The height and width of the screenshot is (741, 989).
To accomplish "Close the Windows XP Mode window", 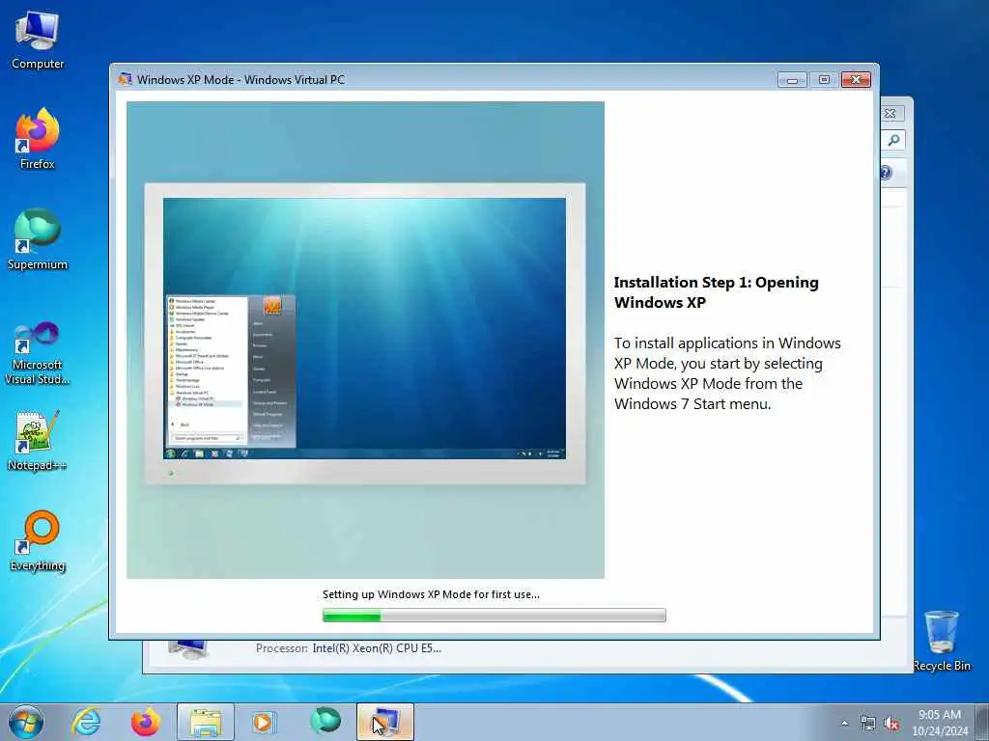I will tap(856, 79).
